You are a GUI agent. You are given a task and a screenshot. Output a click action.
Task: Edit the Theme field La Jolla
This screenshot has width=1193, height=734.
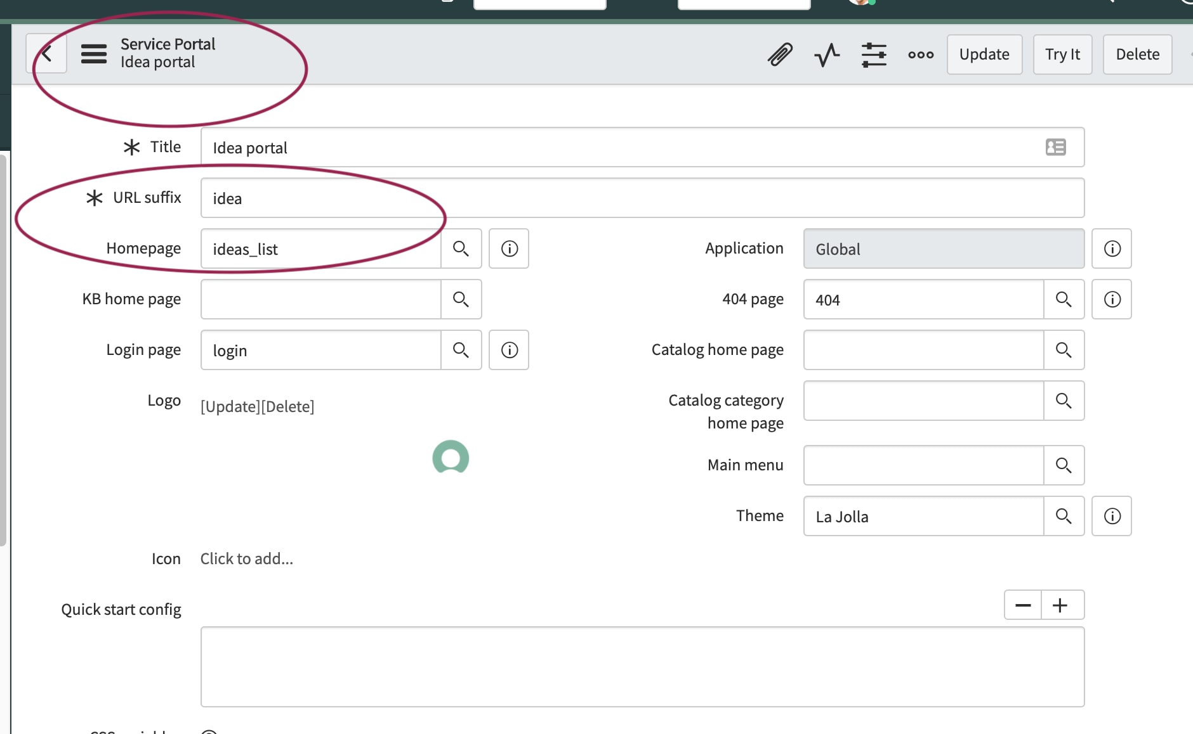coord(924,516)
